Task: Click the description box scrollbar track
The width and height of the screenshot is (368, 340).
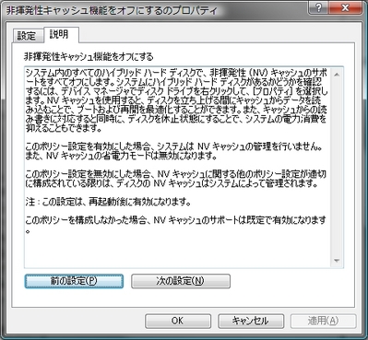Action: tap(337, 168)
